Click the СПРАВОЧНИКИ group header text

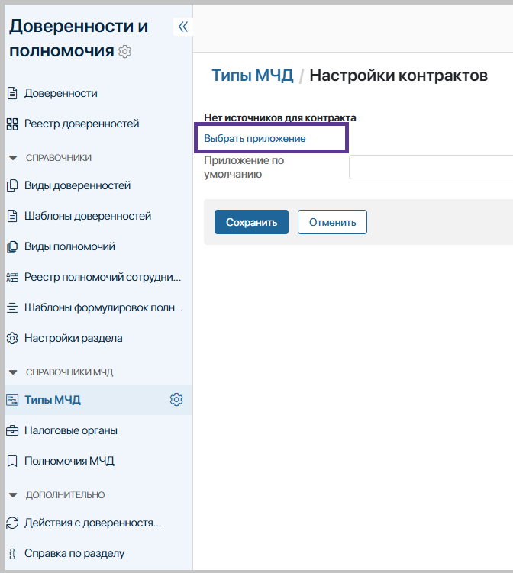click(59, 158)
